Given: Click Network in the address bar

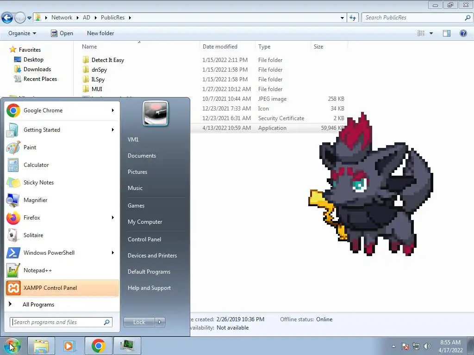Looking at the screenshot, I should (62, 18).
